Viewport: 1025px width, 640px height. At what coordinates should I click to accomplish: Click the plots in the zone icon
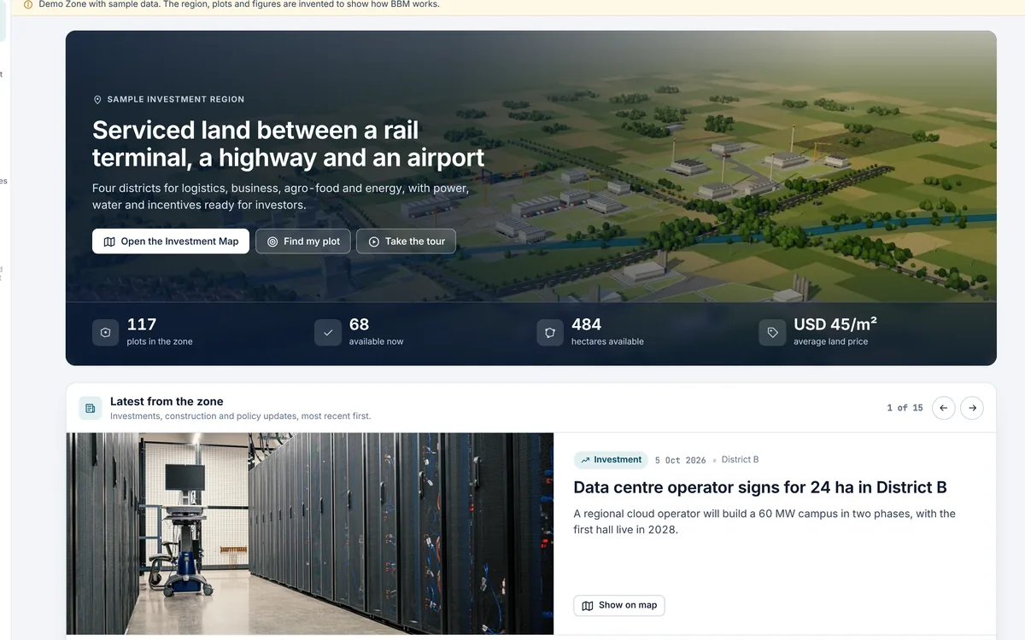point(106,333)
